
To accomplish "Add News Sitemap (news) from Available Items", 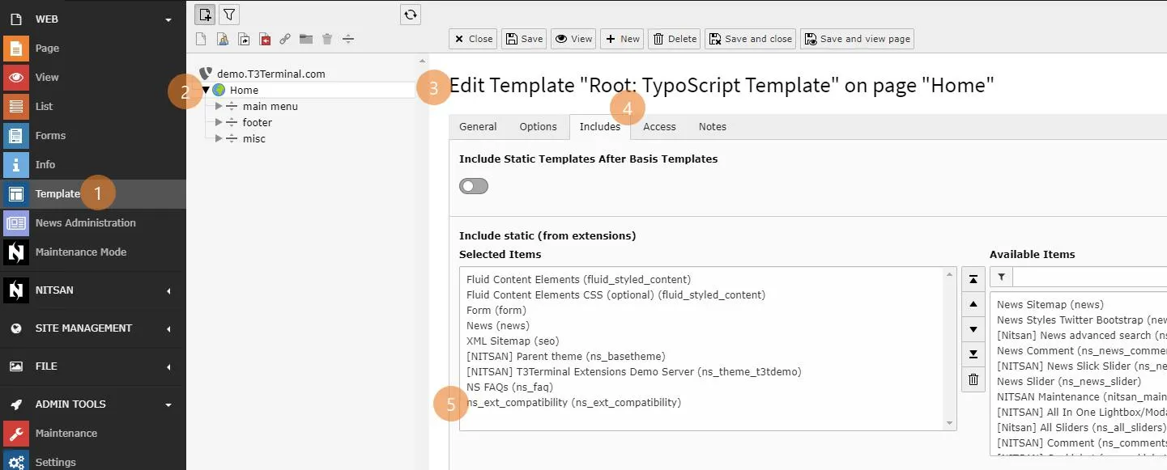I will point(1050,304).
